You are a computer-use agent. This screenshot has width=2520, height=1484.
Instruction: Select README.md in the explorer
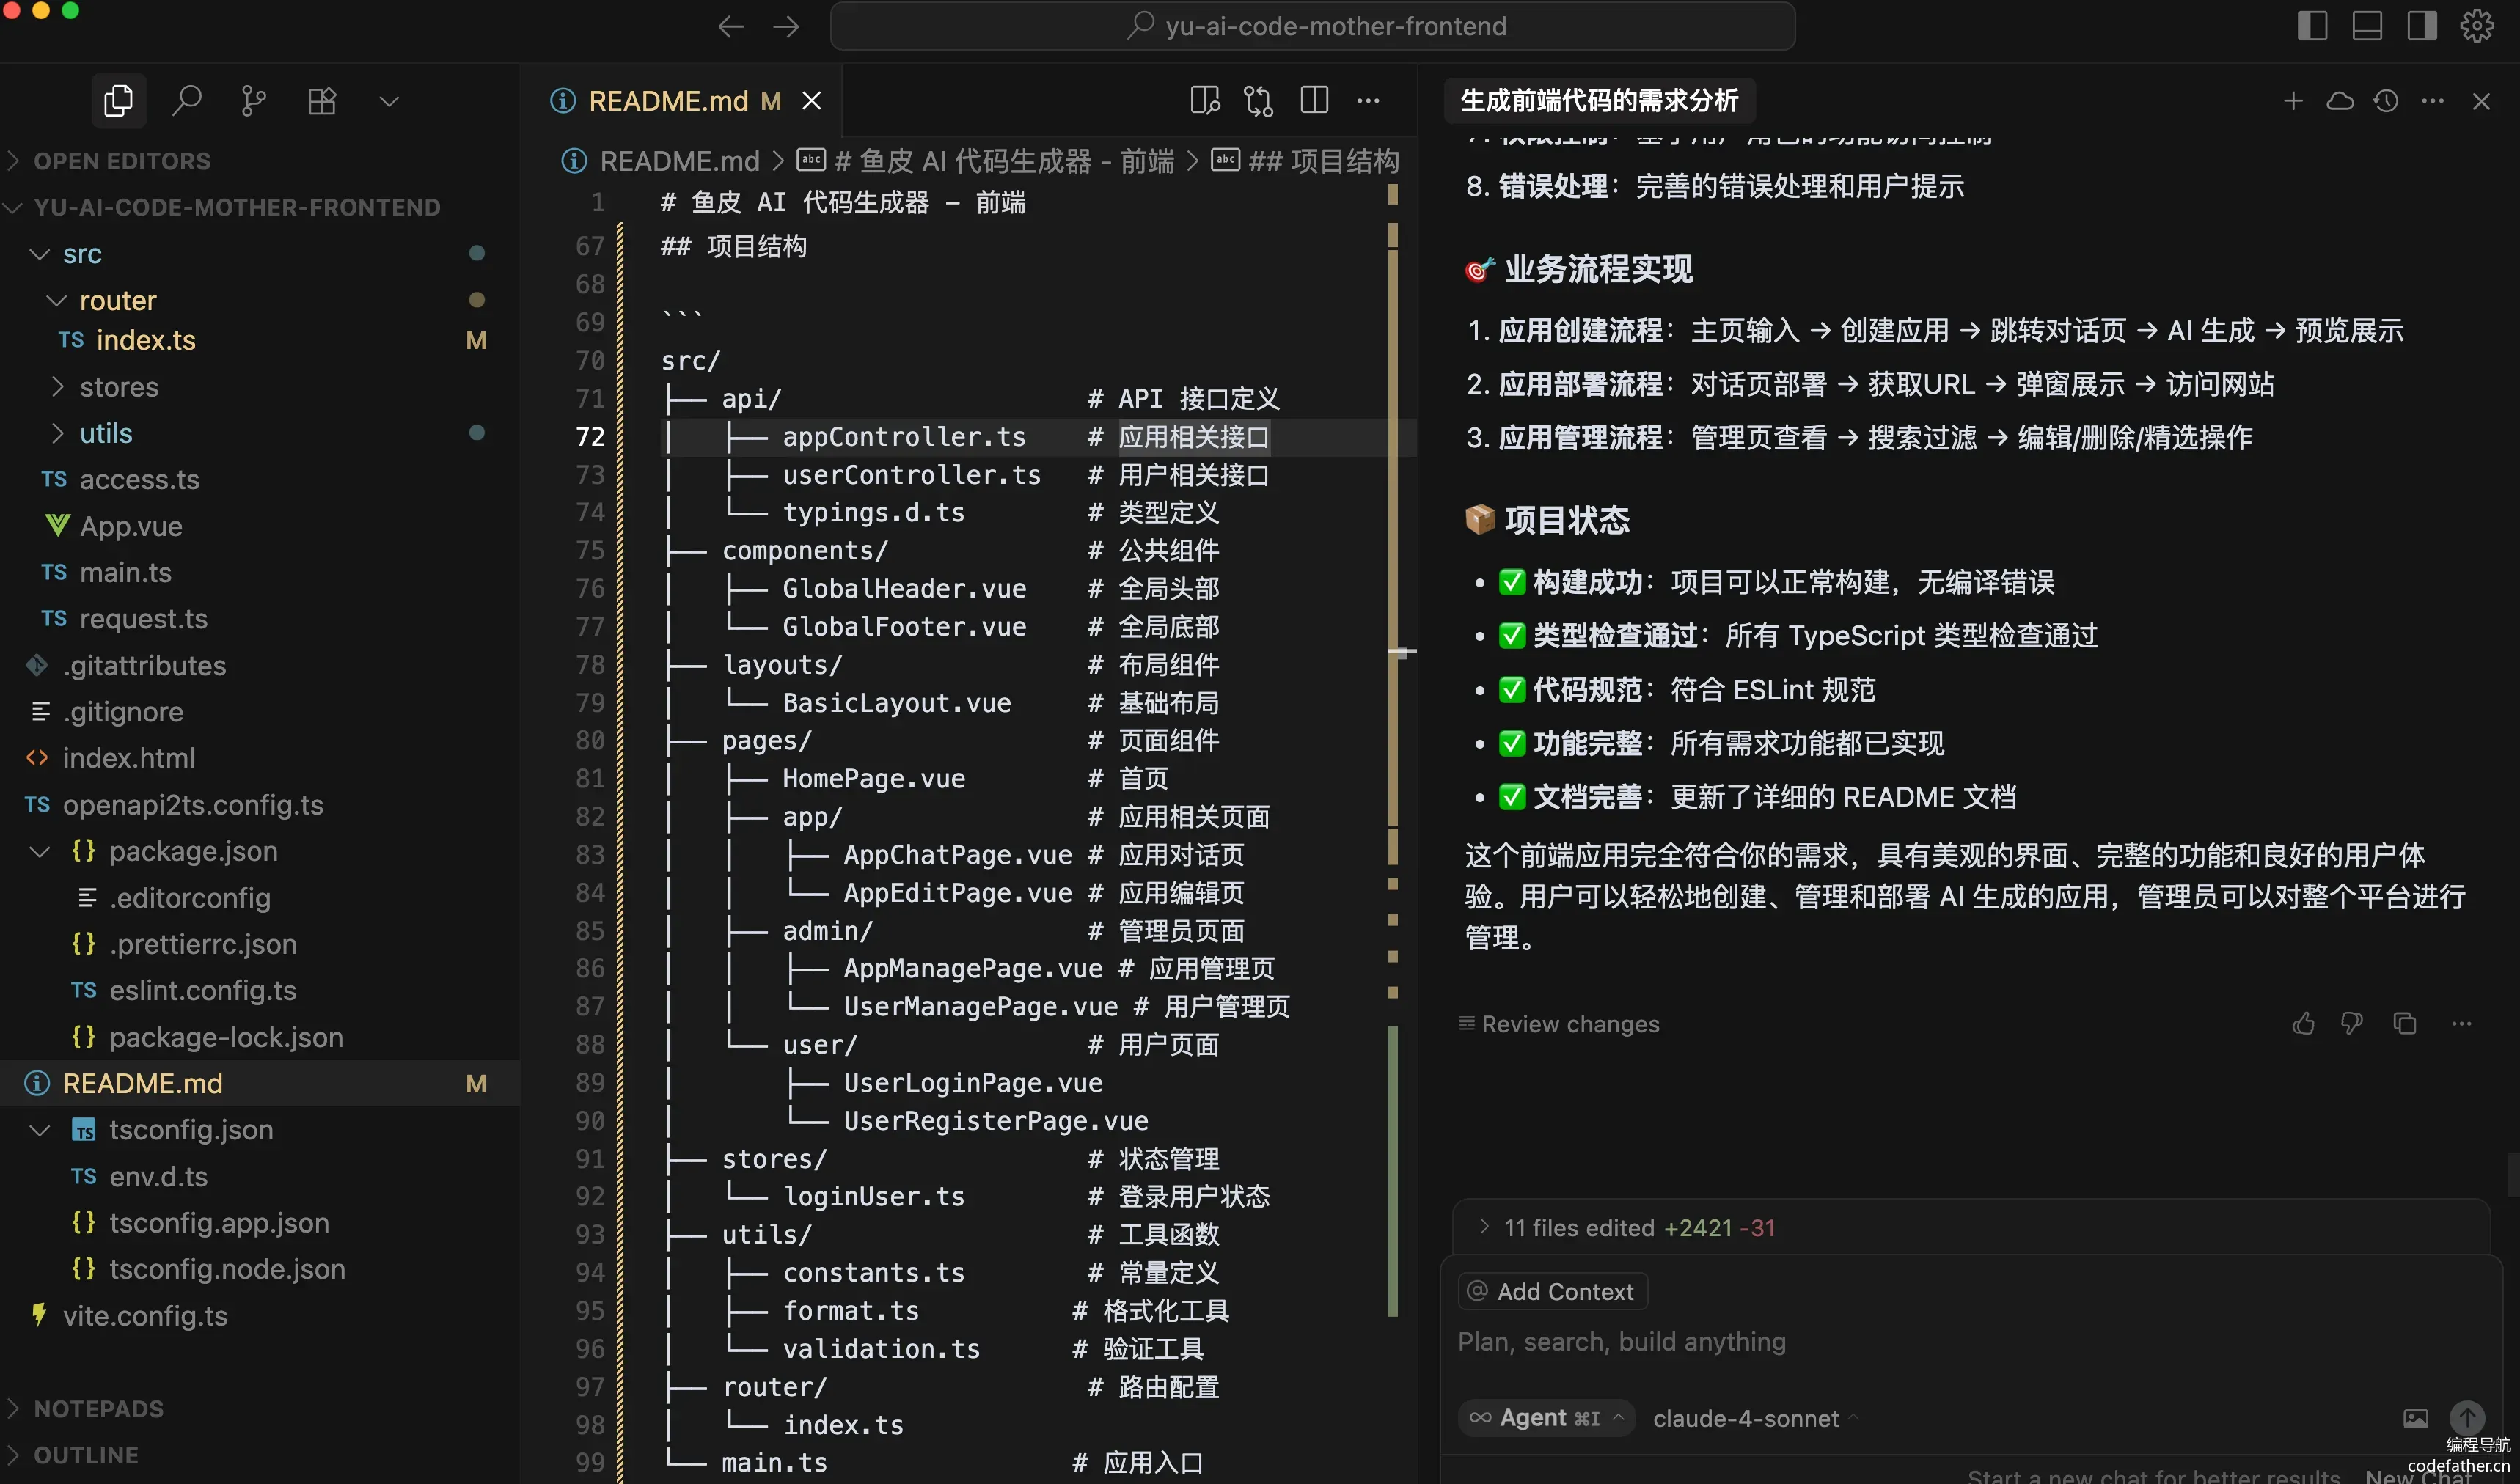[x=260, y=1083]
